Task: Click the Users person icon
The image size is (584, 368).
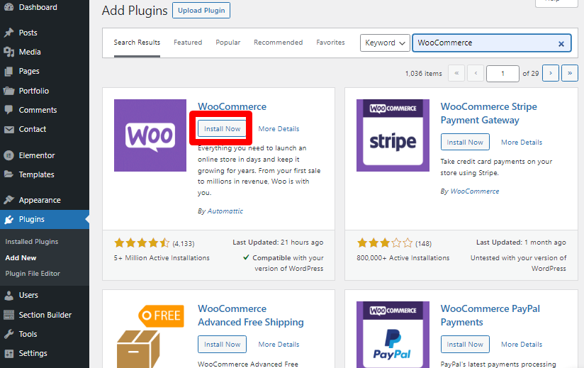Action: point(9,296)
